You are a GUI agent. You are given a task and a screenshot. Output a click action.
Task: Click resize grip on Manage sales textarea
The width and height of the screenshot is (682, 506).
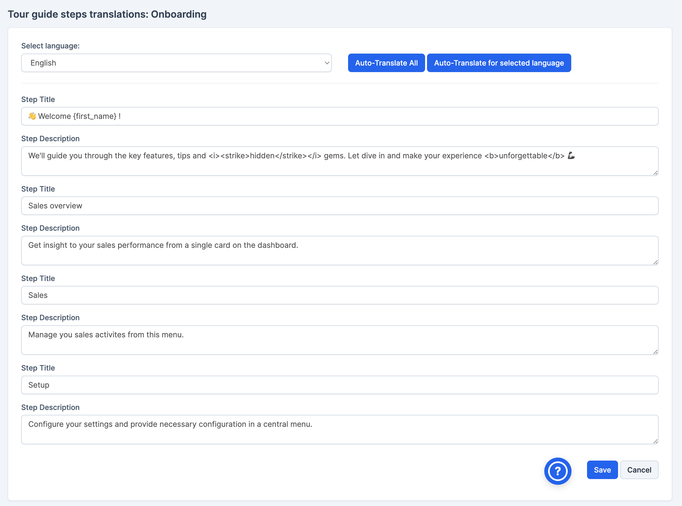655,352
